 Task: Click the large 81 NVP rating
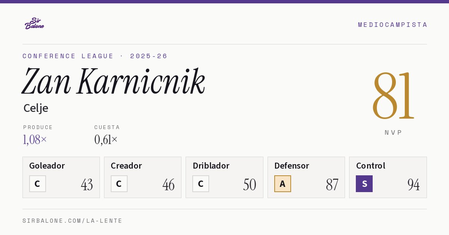[394, 95]
